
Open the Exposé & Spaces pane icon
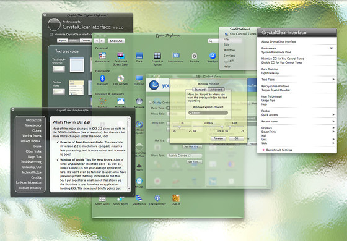tap(157, 56)
